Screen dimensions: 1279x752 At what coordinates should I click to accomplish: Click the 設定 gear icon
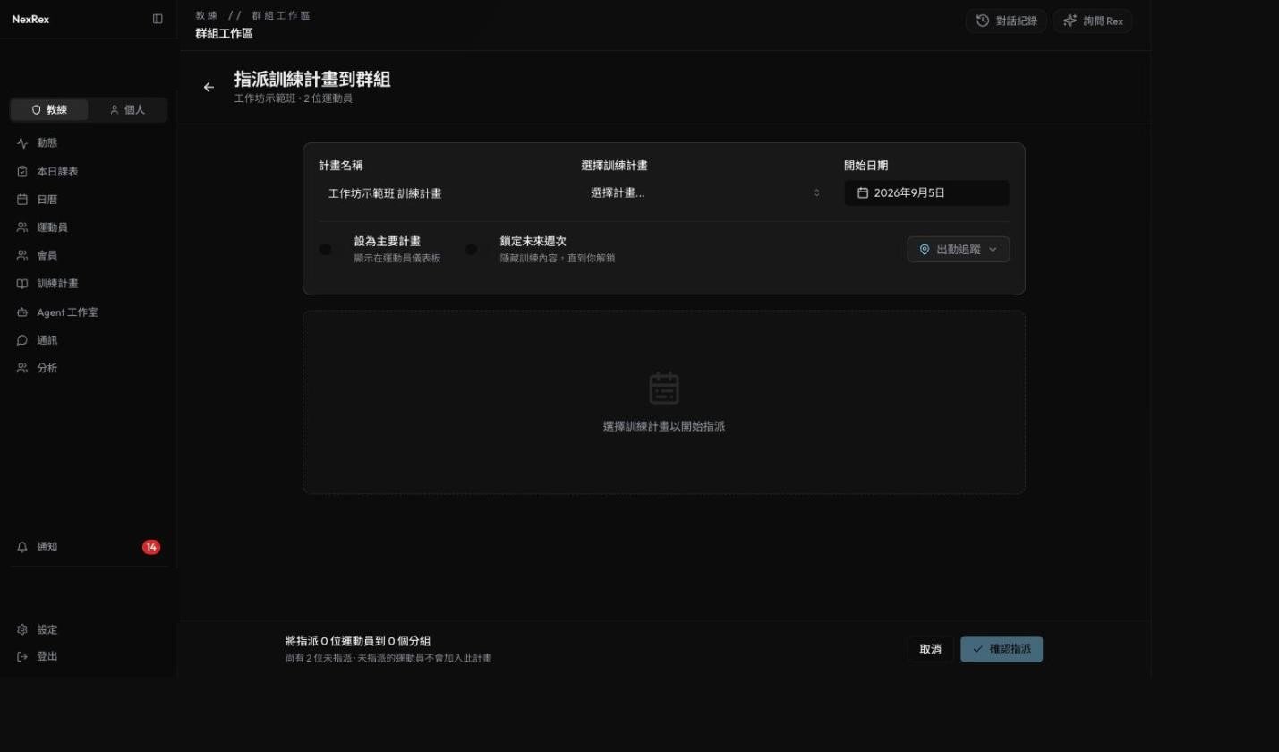(22, 629)
